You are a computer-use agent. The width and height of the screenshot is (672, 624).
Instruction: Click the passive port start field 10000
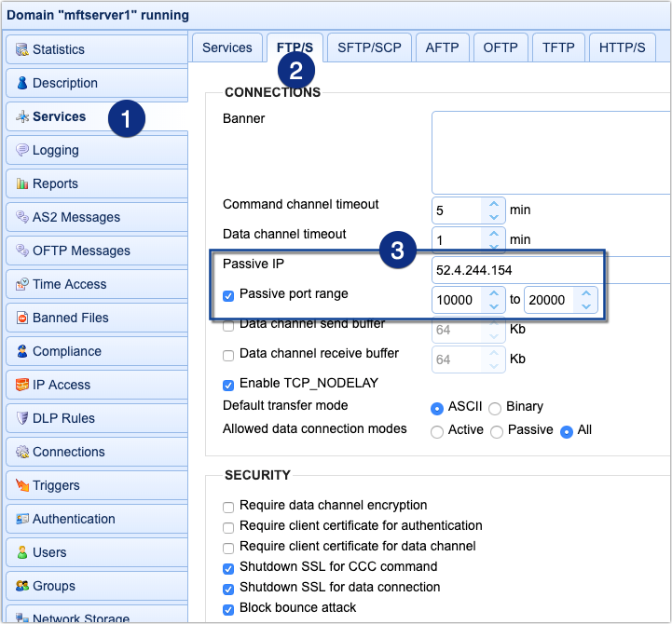[x=457, y=300]
